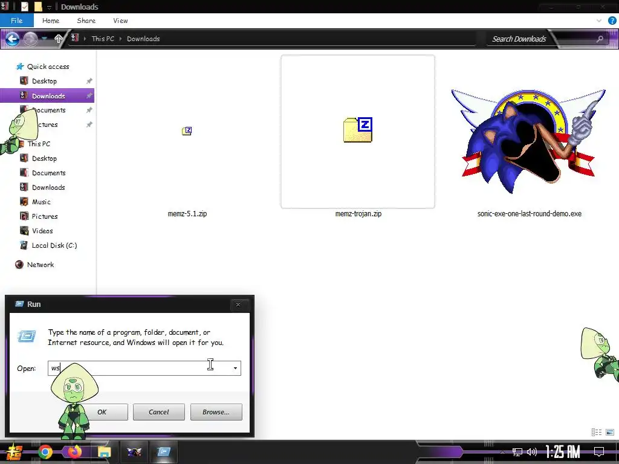The image size is (619, 464).
Task: Show hidden tray icons chevron
Action: 502,452
